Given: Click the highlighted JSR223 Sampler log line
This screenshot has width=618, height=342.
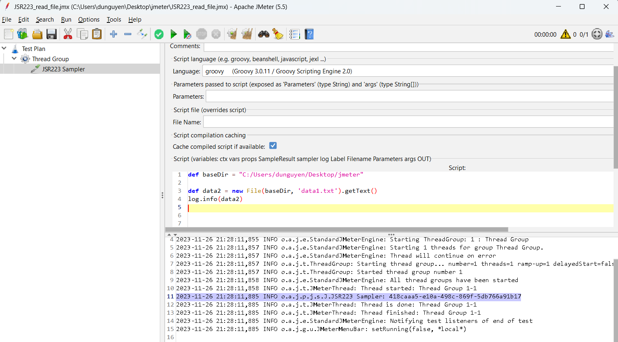Looking at the screenshot, I should tap(349, 296).
